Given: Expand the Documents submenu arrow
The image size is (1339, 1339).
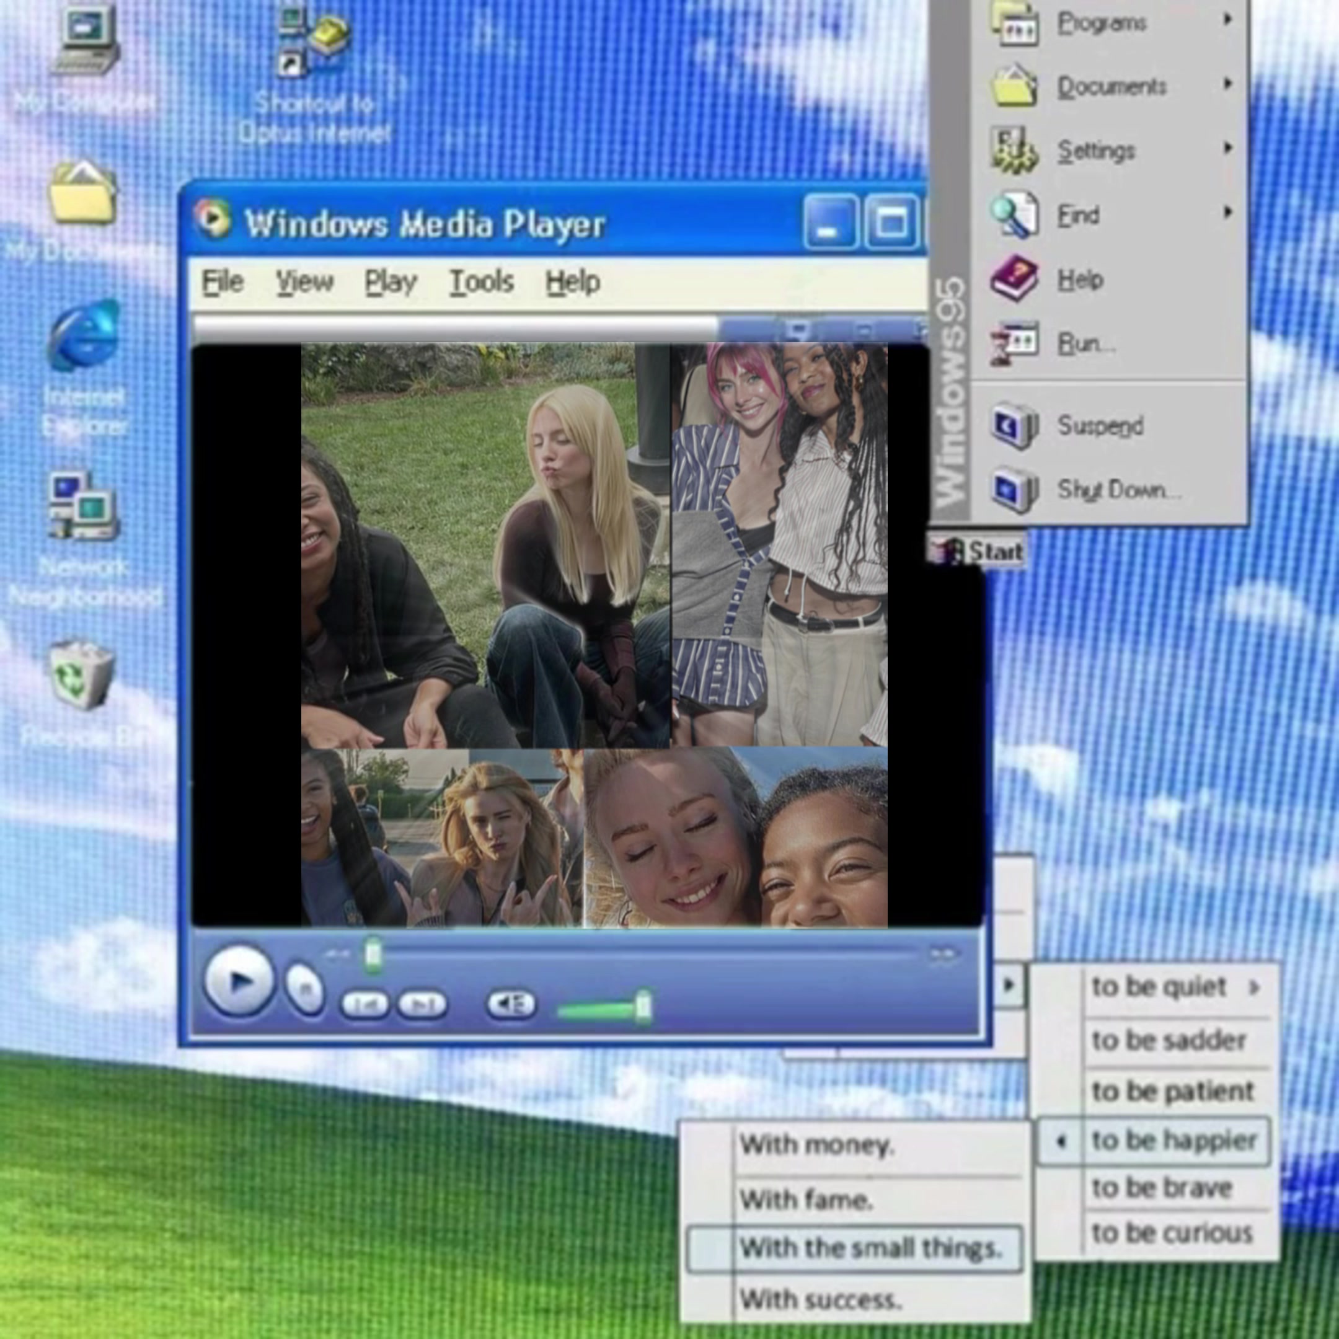Looking at the screenshot, I should 1227,84.
